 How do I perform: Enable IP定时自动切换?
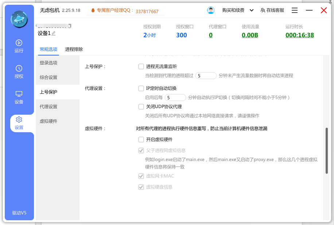pos(141,88)
